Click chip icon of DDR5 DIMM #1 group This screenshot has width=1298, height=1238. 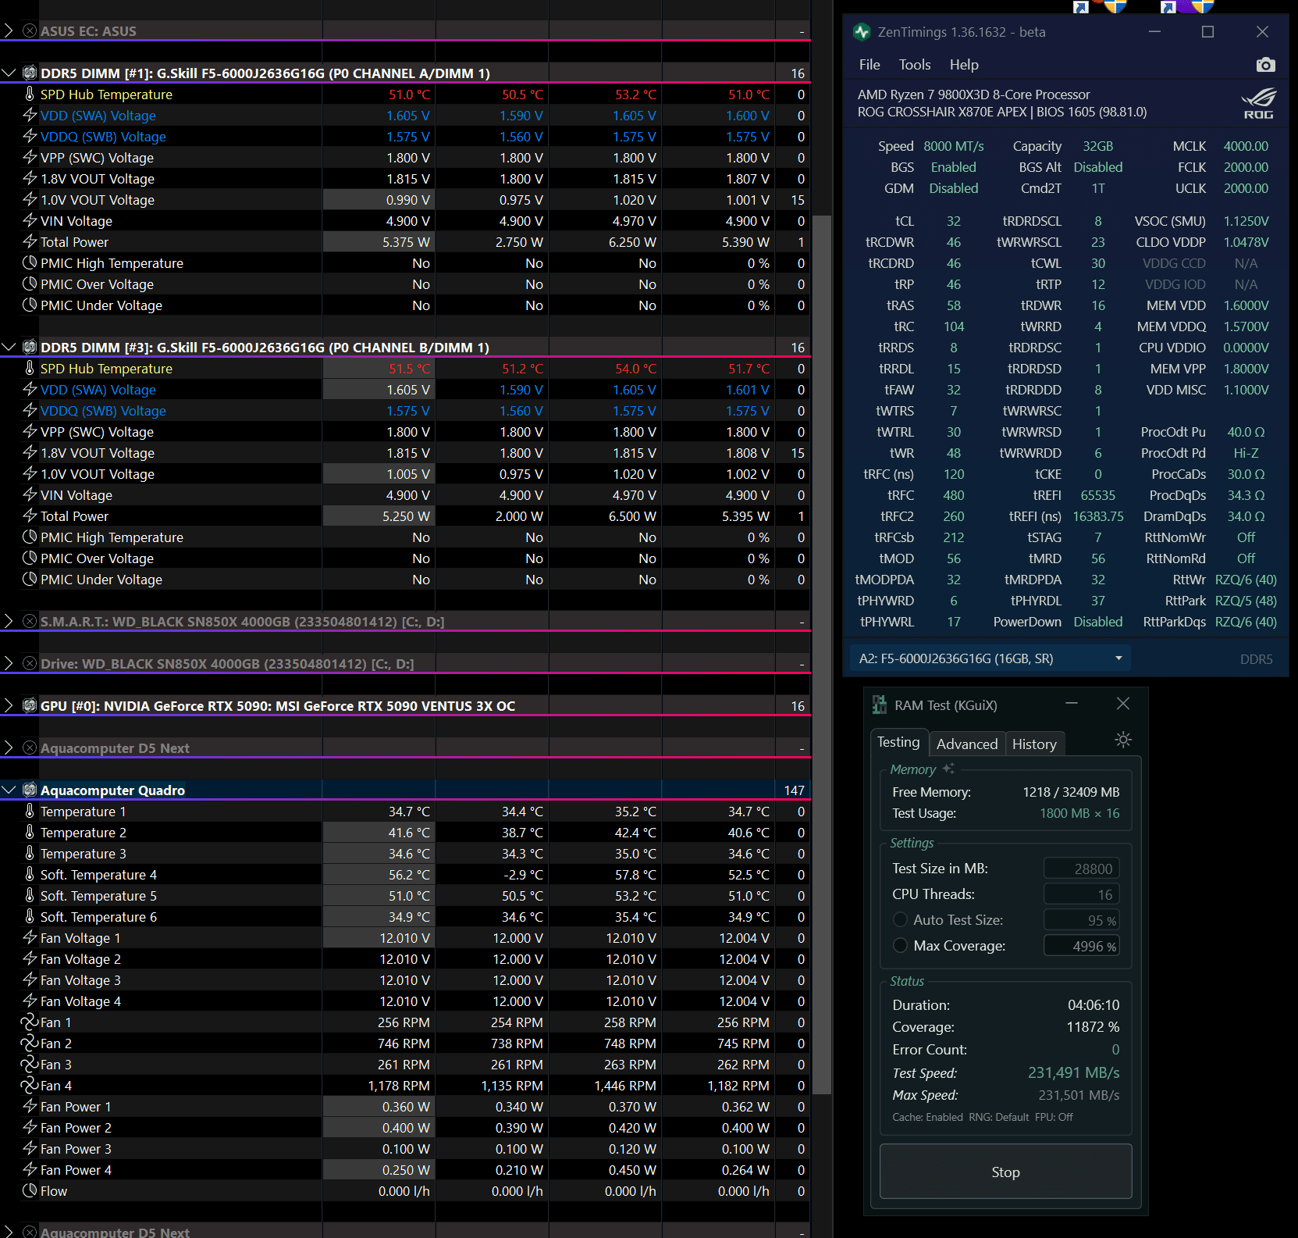coord(30,73)
